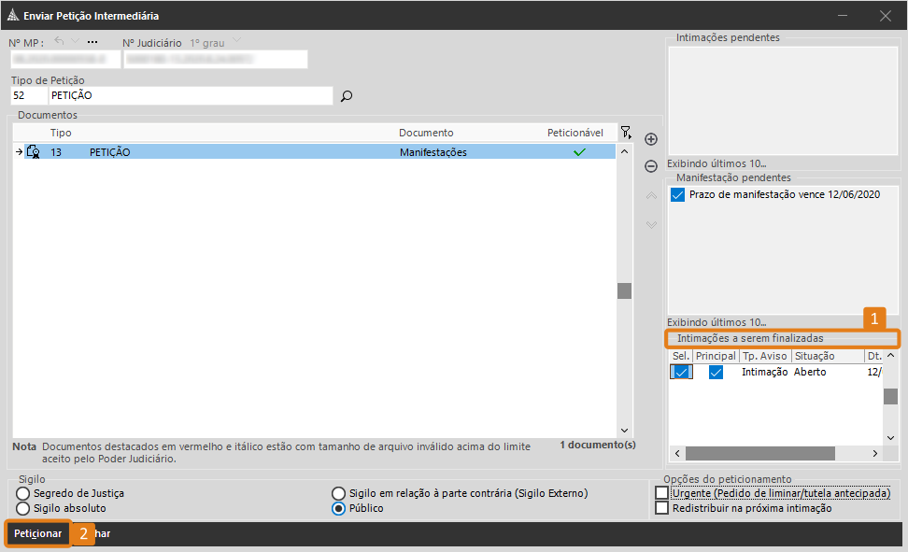Select Segredo de Justiça radio option
The height and width of the screenshot is (552, 908).
(22, 493)
